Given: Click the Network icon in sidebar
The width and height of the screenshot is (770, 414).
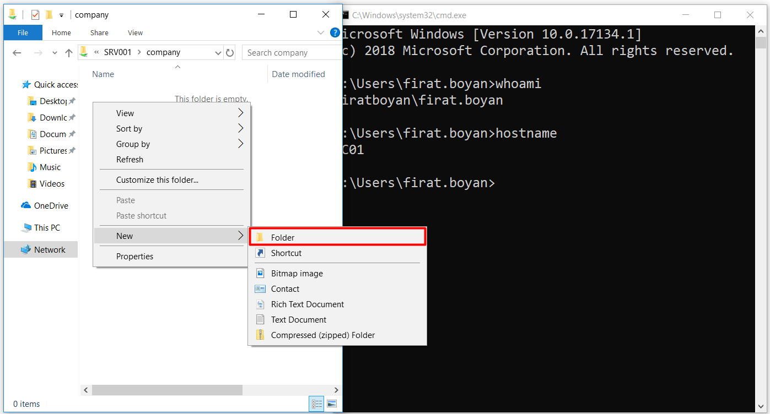Looking at the screenshot, I should click(x=26, y=250).
